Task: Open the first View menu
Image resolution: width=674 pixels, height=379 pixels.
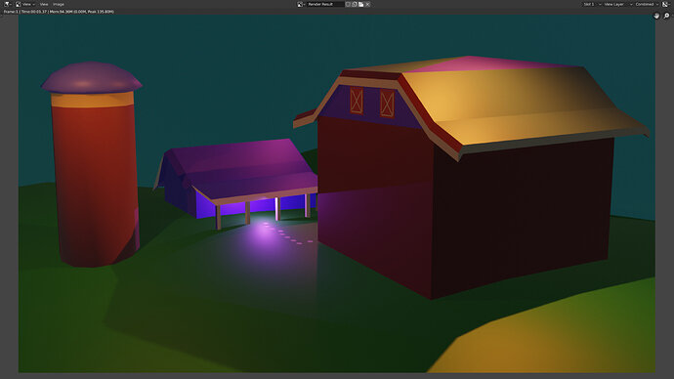Action: [x=28, y=4]
